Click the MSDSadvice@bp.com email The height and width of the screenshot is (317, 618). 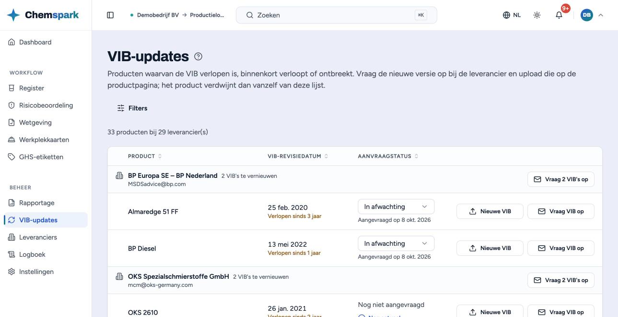click(157, 184)
